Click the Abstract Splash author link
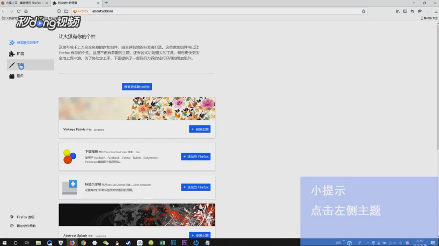439x246 pixels. tap(100, 236)
